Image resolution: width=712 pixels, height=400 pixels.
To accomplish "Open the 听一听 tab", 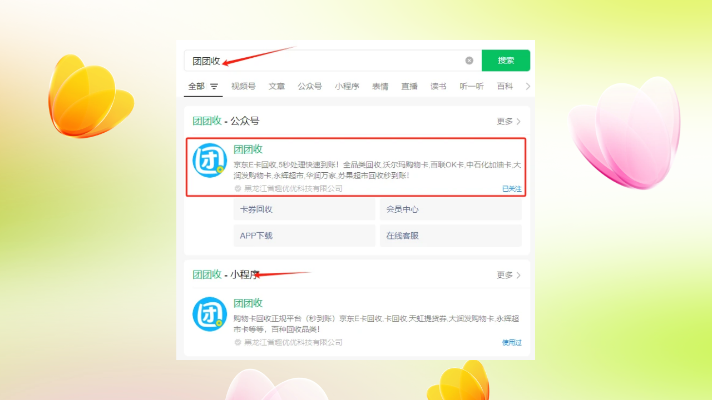I will 472,86.
